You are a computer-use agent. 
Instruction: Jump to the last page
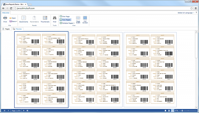tap(27, 111)
